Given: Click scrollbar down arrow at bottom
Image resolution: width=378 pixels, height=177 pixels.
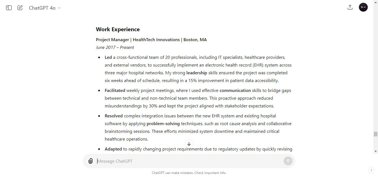Looking at the screenshot, I should coord(376,151).
